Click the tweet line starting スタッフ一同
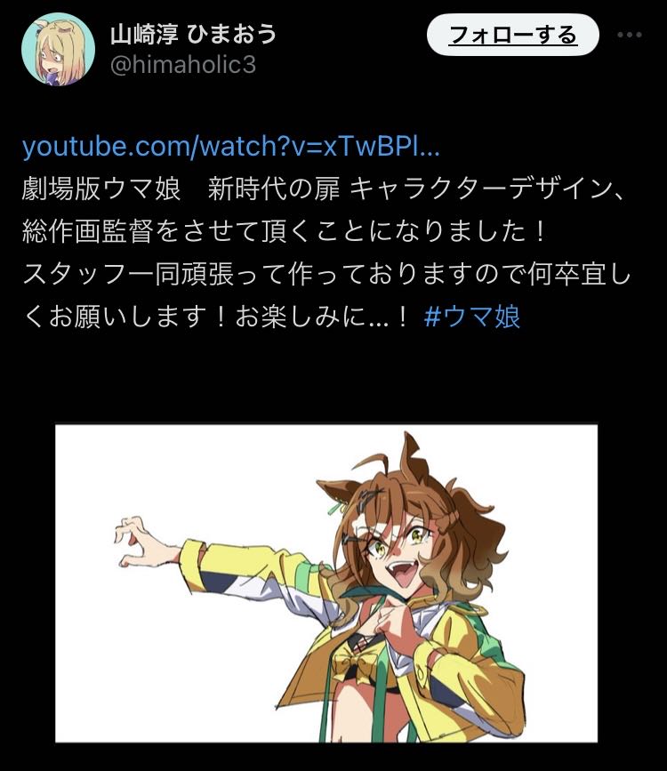 point(326,274)
